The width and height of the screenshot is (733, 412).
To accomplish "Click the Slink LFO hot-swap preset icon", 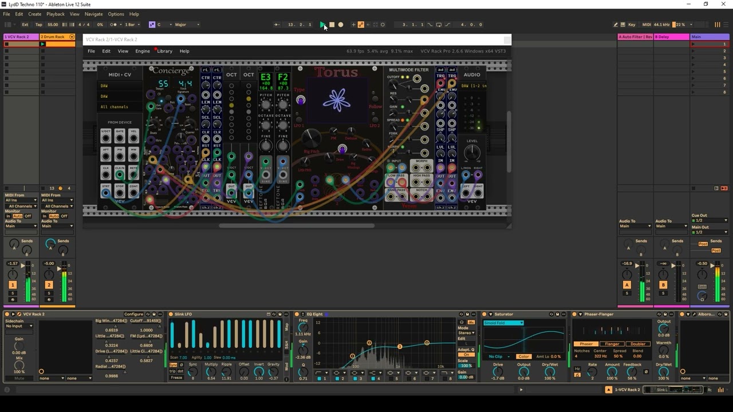I will tap(274, 314).
